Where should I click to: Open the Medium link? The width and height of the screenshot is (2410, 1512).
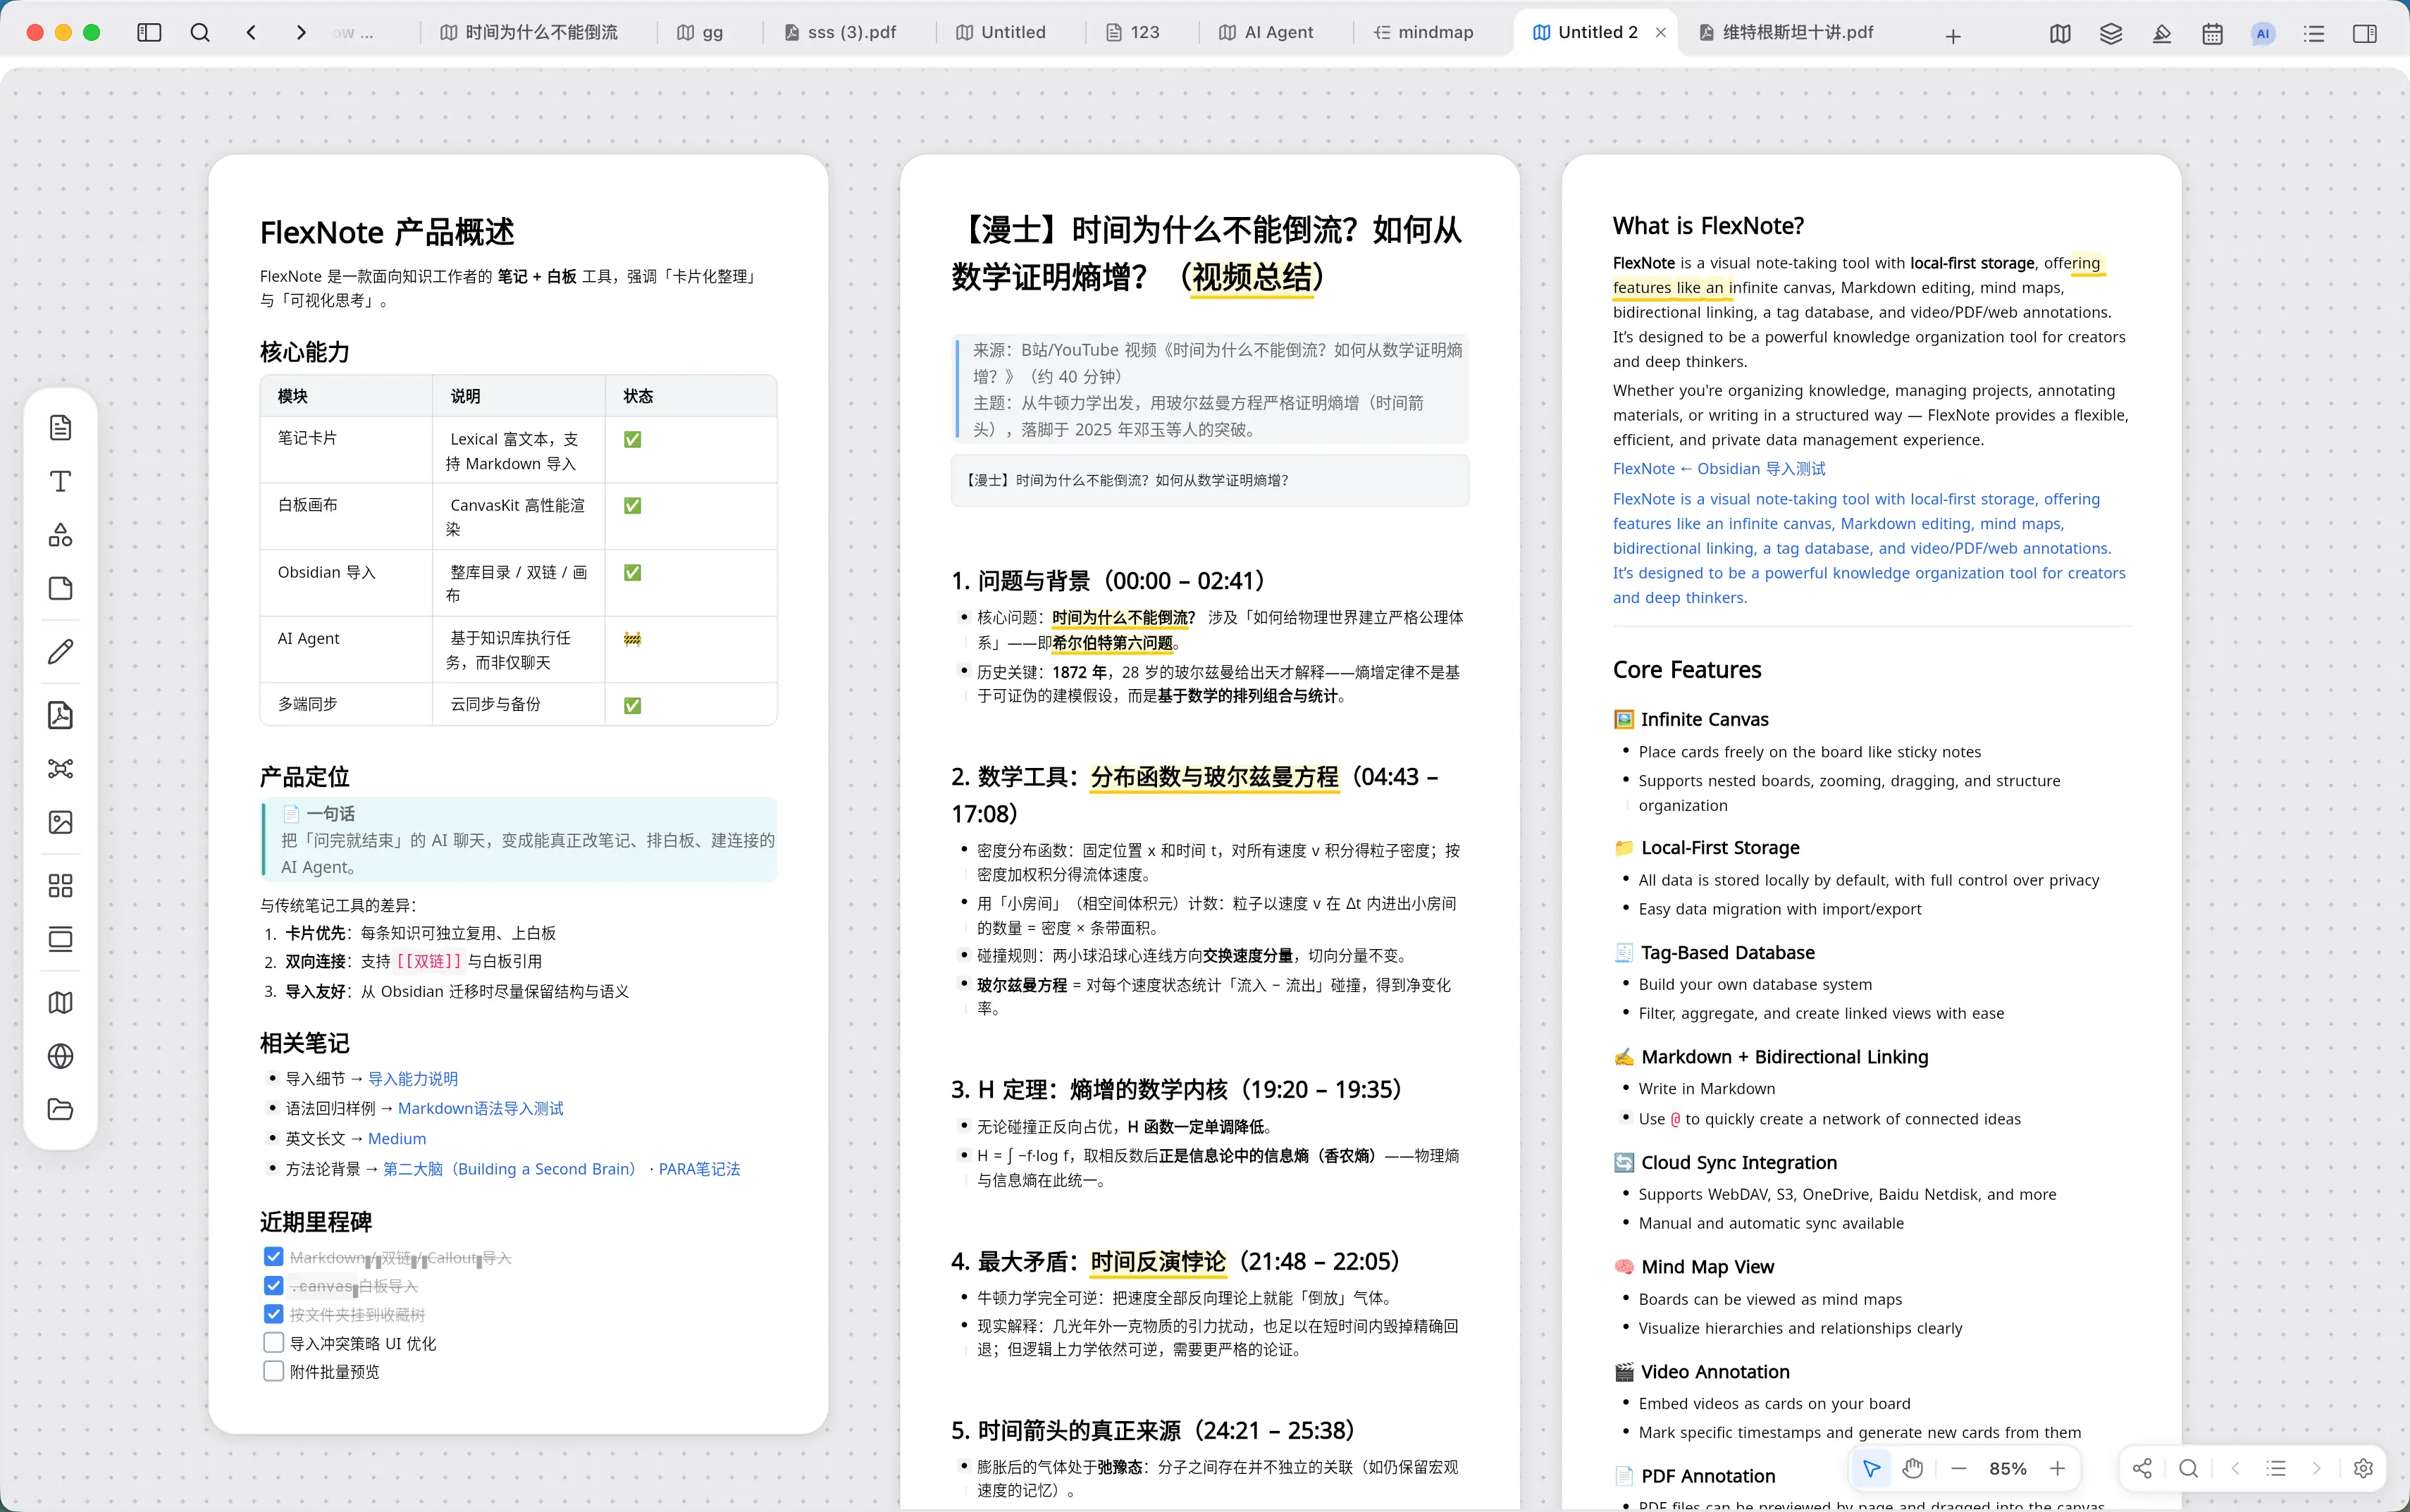(x=397, y=1138)
